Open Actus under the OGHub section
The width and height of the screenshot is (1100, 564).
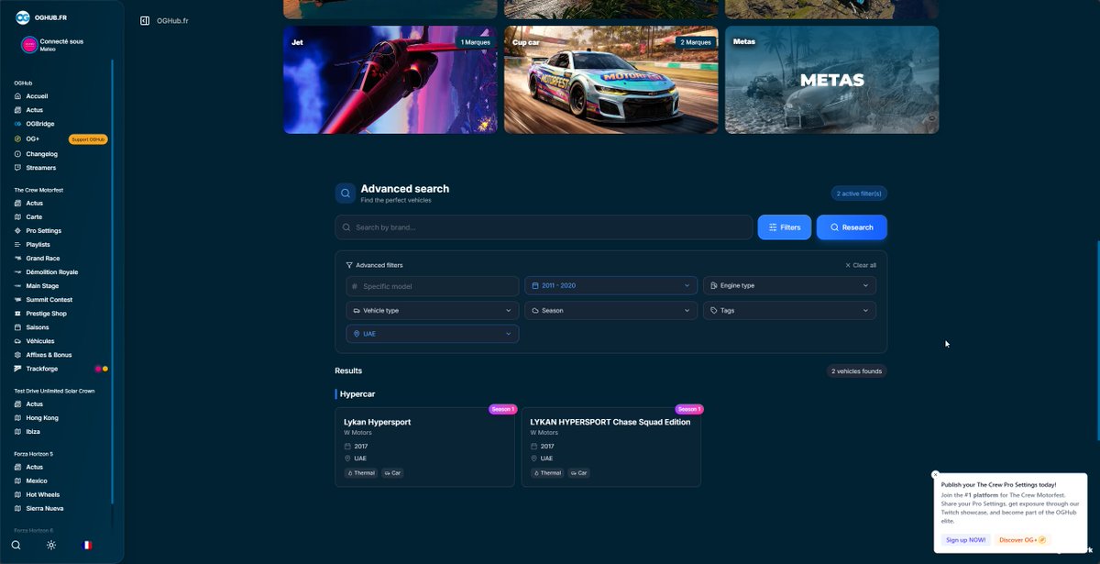pos(35,110)
